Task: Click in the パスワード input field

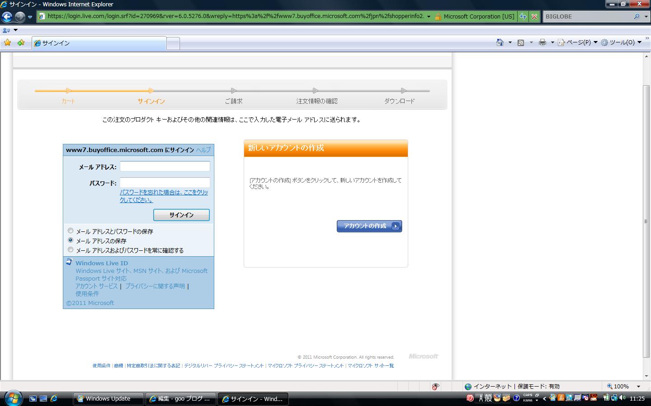Action: coord(165,182)
